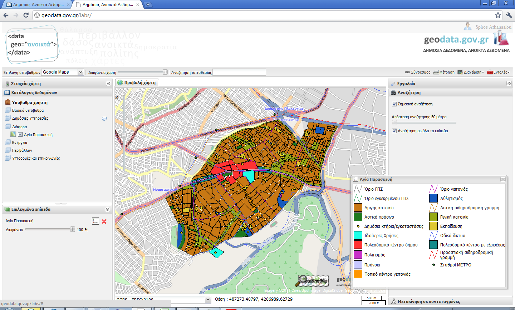Image resolution: width=515 pixels, height=310 pixels.
Task: Open the Αναζήτηση section header
Action: coord(451,92)
